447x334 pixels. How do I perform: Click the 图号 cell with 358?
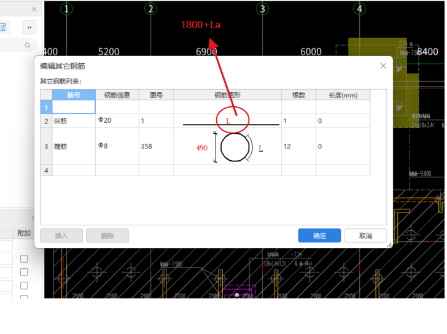click(156, 147)
